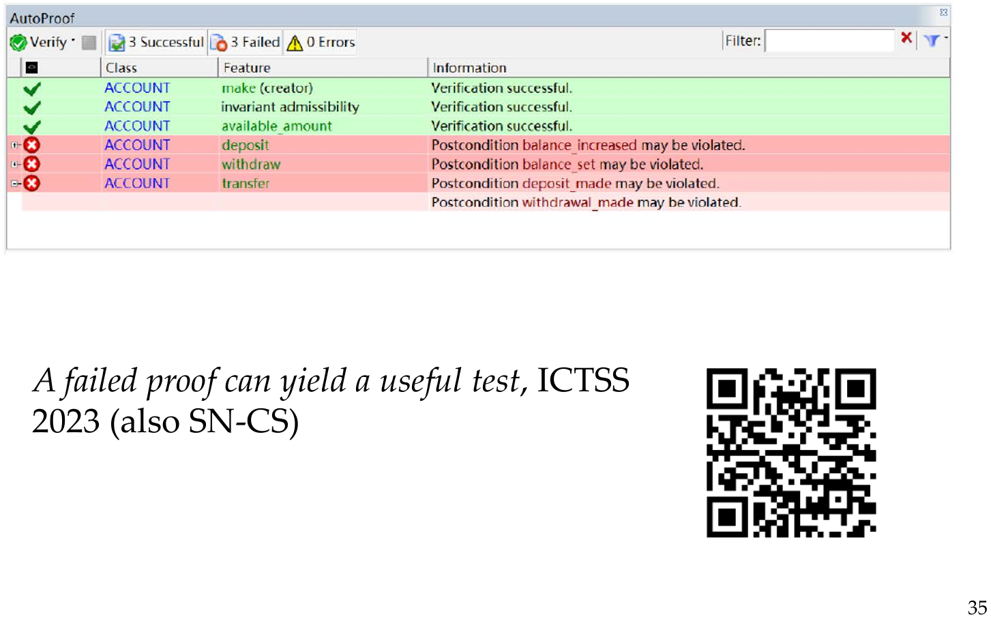Click the transfer feature link
Screen dimensions: 991x619
246,183
